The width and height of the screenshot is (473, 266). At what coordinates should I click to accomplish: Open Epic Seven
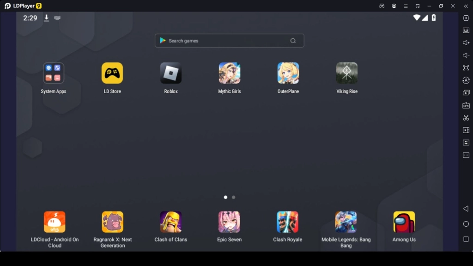click(229, 222)
